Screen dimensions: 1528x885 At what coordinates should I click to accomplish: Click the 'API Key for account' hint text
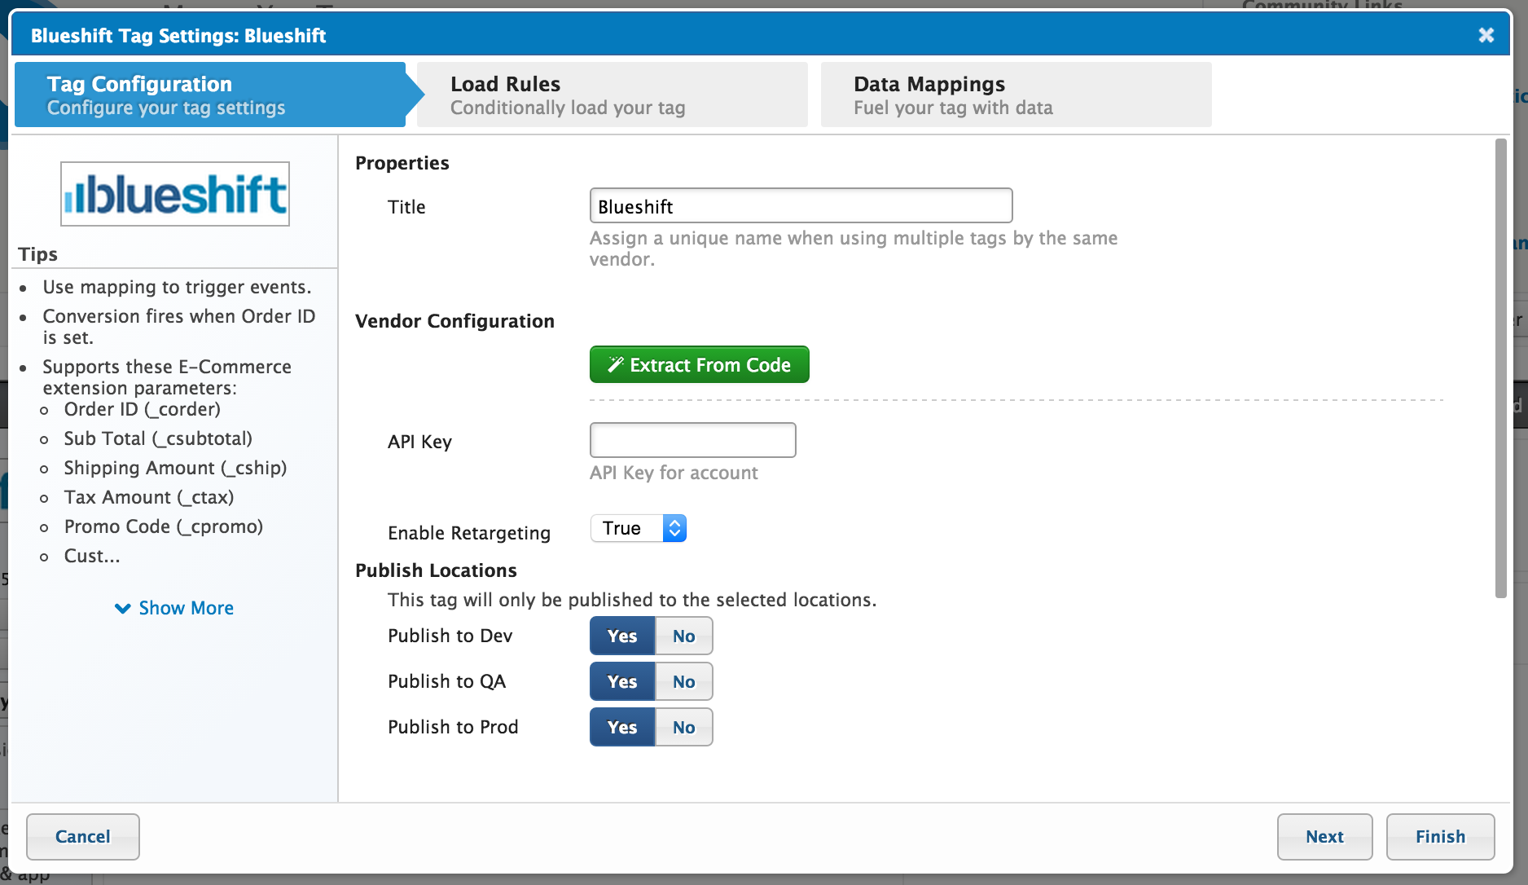(674, 473)
